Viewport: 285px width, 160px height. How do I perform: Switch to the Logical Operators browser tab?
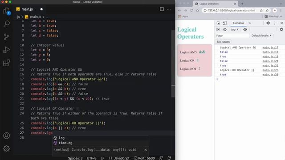(x=216, y=4)
